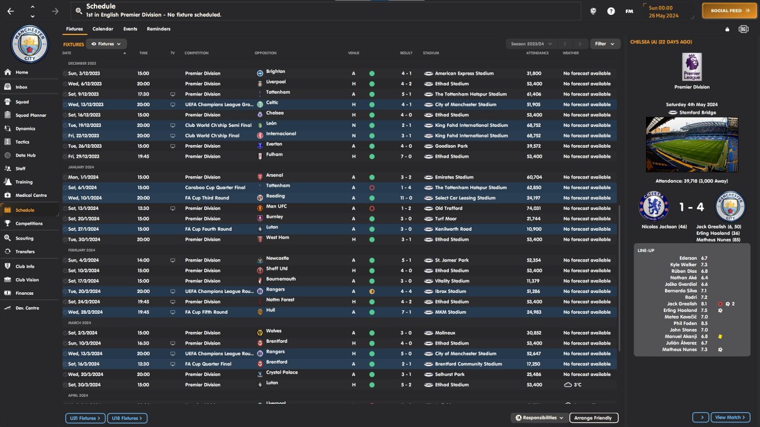The height and width of the screenshot is (427, 760).
Task: Open the Filter dropdown
Action: pos(606,44)
